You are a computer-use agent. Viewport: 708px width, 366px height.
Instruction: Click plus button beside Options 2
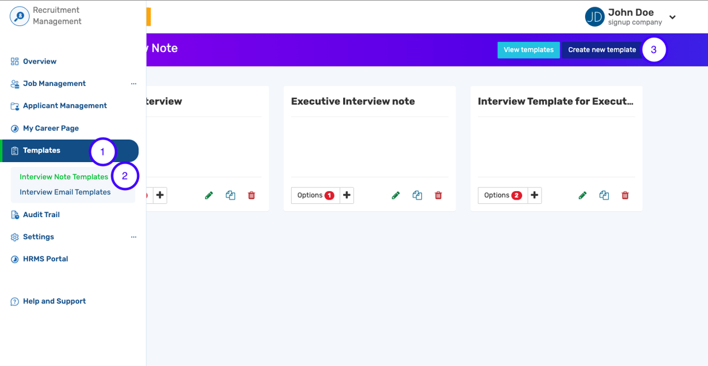pyautogui.click(x=534, y=195)
